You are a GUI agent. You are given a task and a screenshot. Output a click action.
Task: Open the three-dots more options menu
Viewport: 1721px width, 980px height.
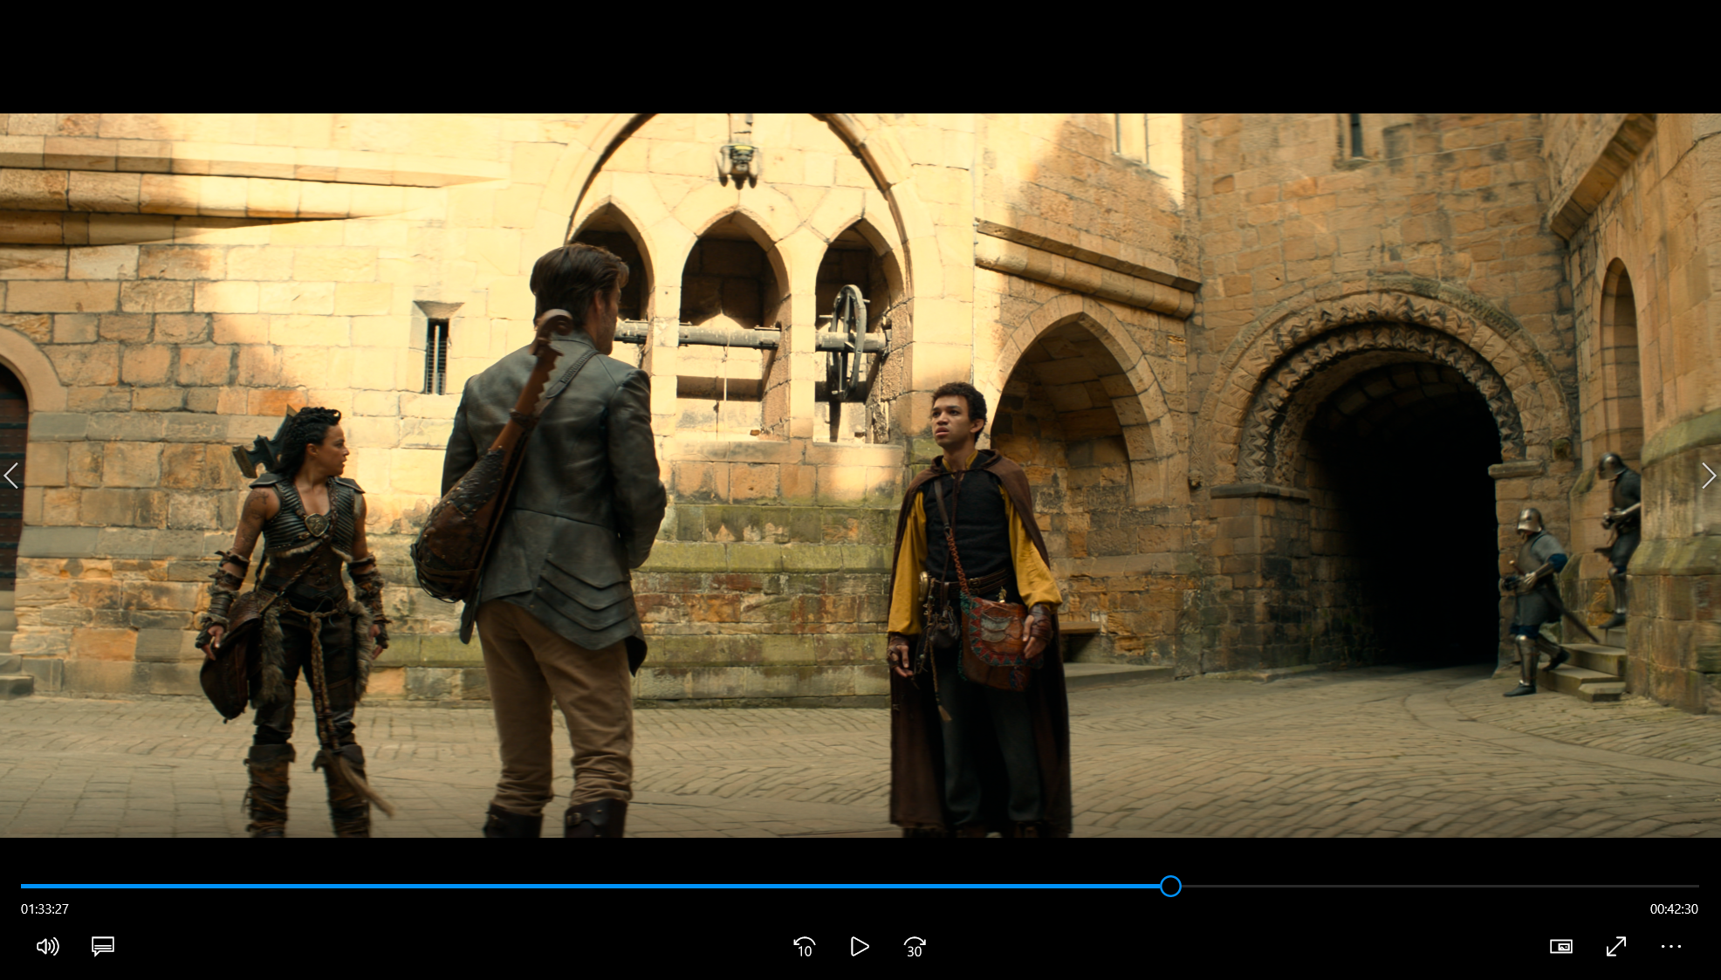tap(1670, 947)
